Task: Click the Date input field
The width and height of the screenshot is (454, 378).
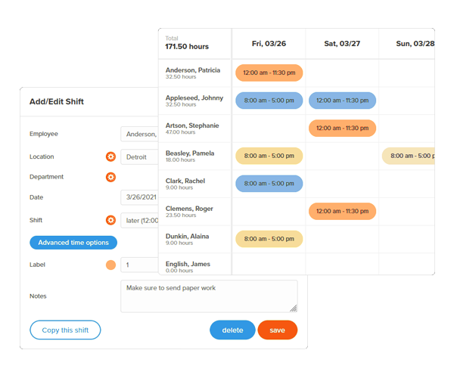Action: coord(139,197)
